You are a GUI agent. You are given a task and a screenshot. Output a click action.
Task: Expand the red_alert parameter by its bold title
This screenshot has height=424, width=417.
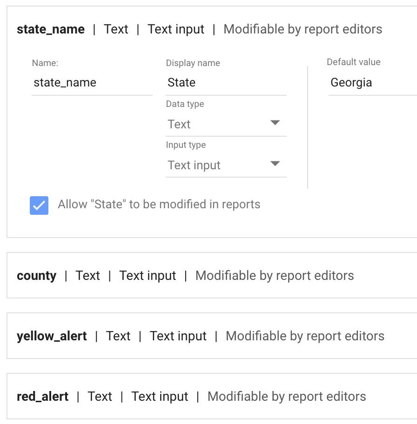(42, 397)
